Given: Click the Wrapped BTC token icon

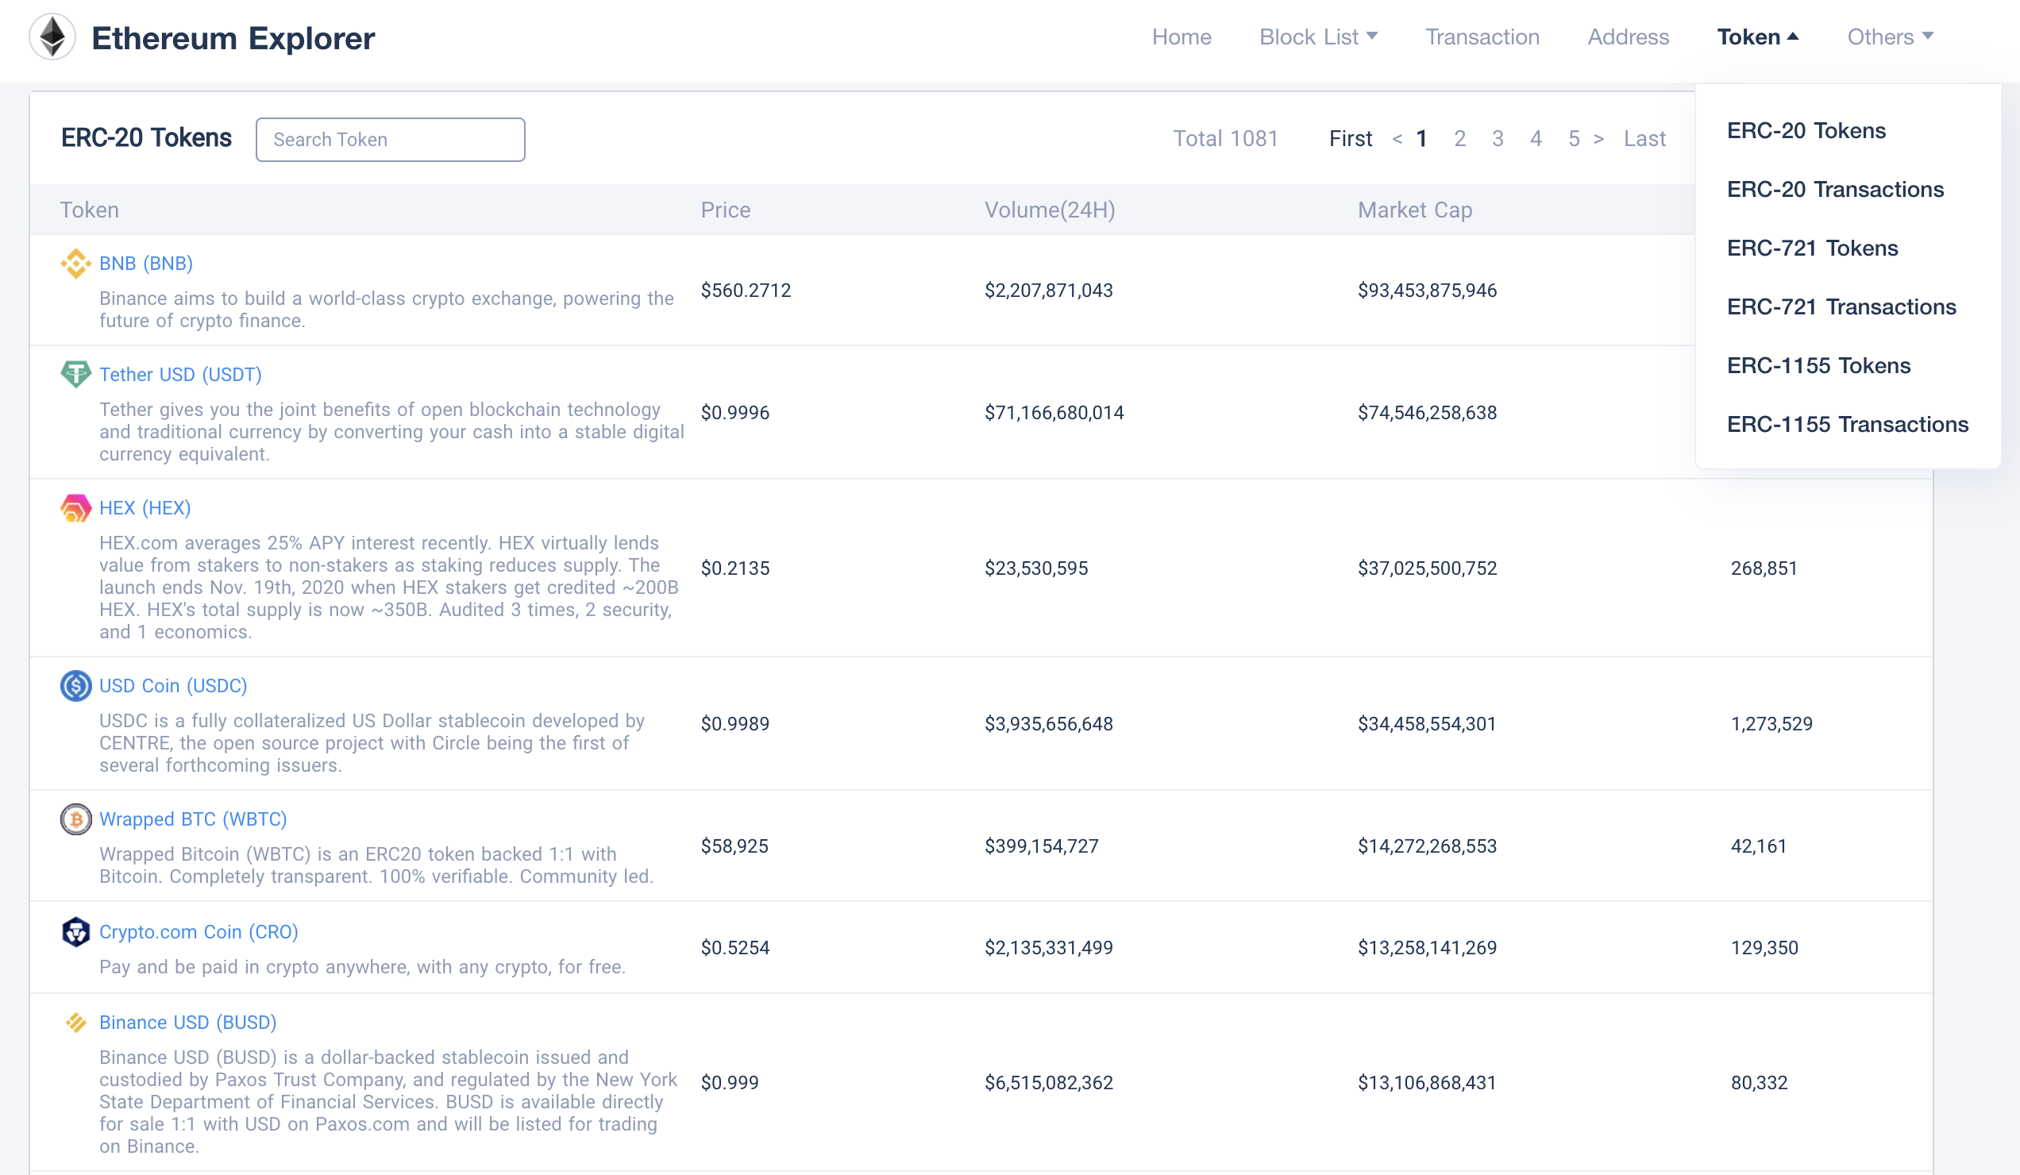Looking at the screenshot, I should click(75, 819).
